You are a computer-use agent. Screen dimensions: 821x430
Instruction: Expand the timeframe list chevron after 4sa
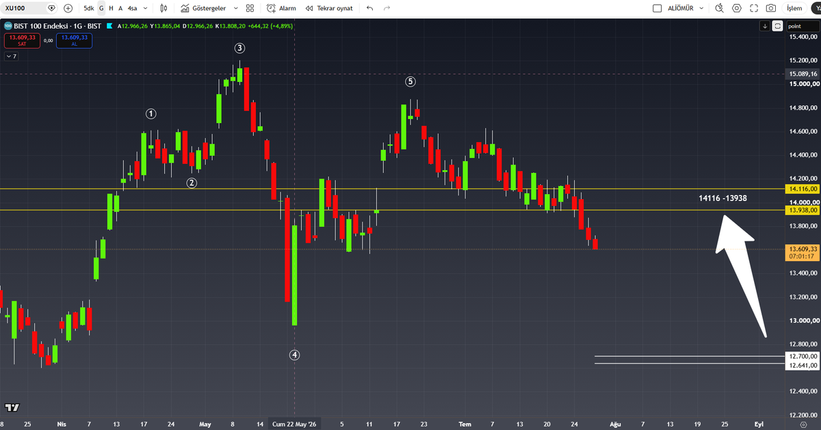pos(145,8)
